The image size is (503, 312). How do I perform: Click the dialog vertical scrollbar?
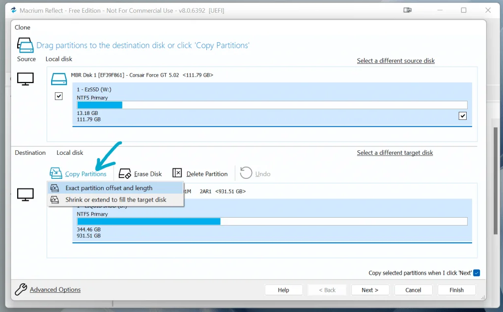coord(496,181)
